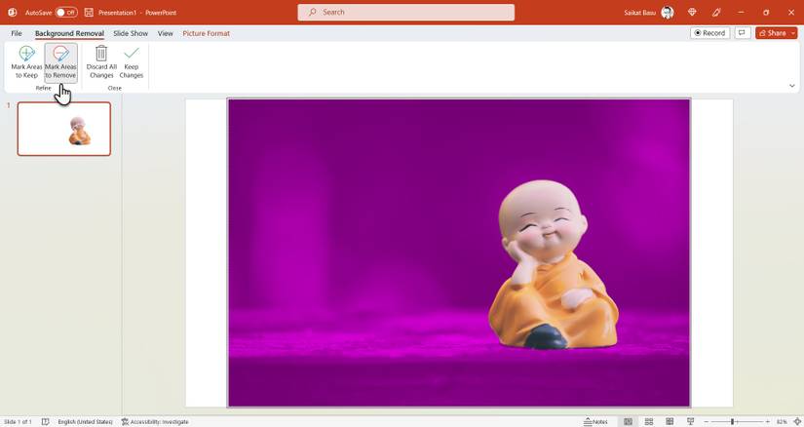Click Slide 1 of 1 status text
The width and height of the screenshot is (804, 427).
click(18, 422)
